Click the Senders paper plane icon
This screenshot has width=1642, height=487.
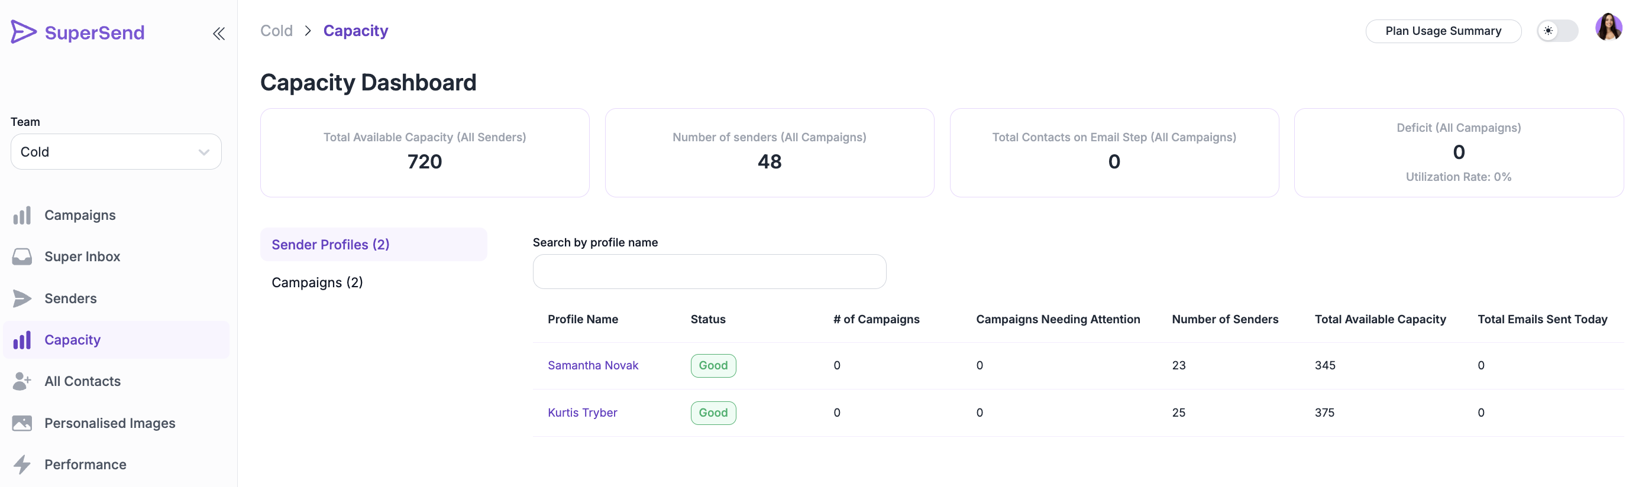22,298
